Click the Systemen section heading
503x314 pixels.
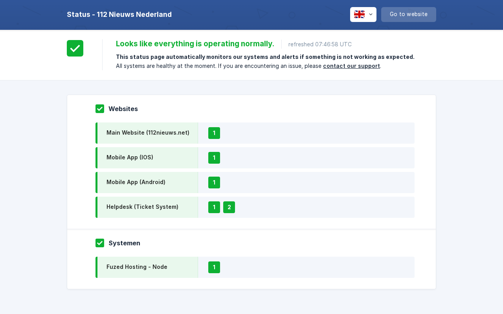[124, 243]
